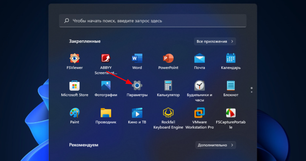Open Дополнительно for more recommendations

click(x=215, y=145)
